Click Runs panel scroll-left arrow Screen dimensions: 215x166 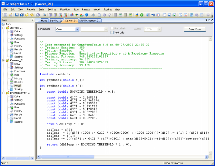pos(3,158)
